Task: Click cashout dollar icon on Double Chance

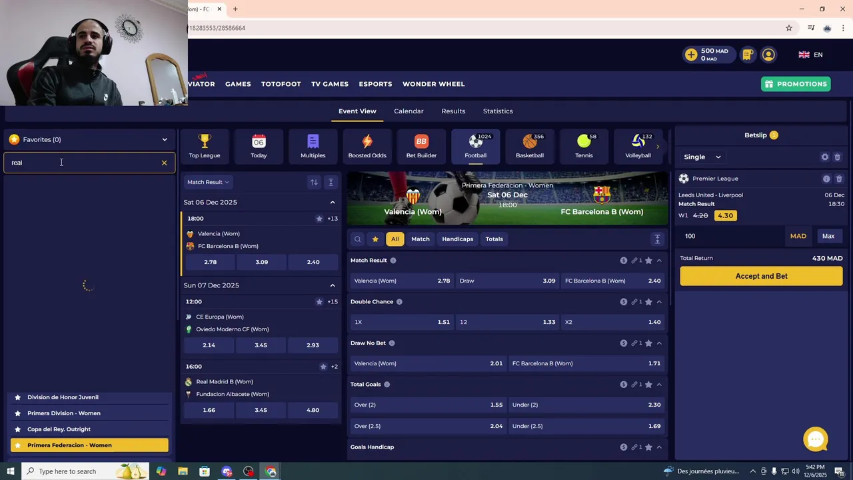Action: coord(624,302)
